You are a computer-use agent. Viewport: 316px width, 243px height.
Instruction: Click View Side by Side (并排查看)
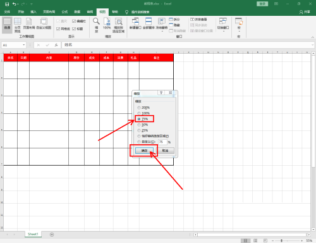point(198,20)
